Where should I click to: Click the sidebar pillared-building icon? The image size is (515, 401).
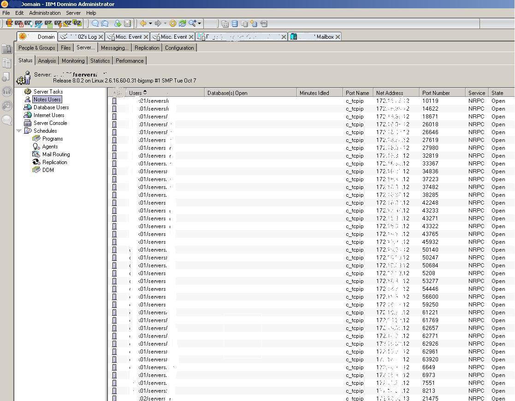6,91
